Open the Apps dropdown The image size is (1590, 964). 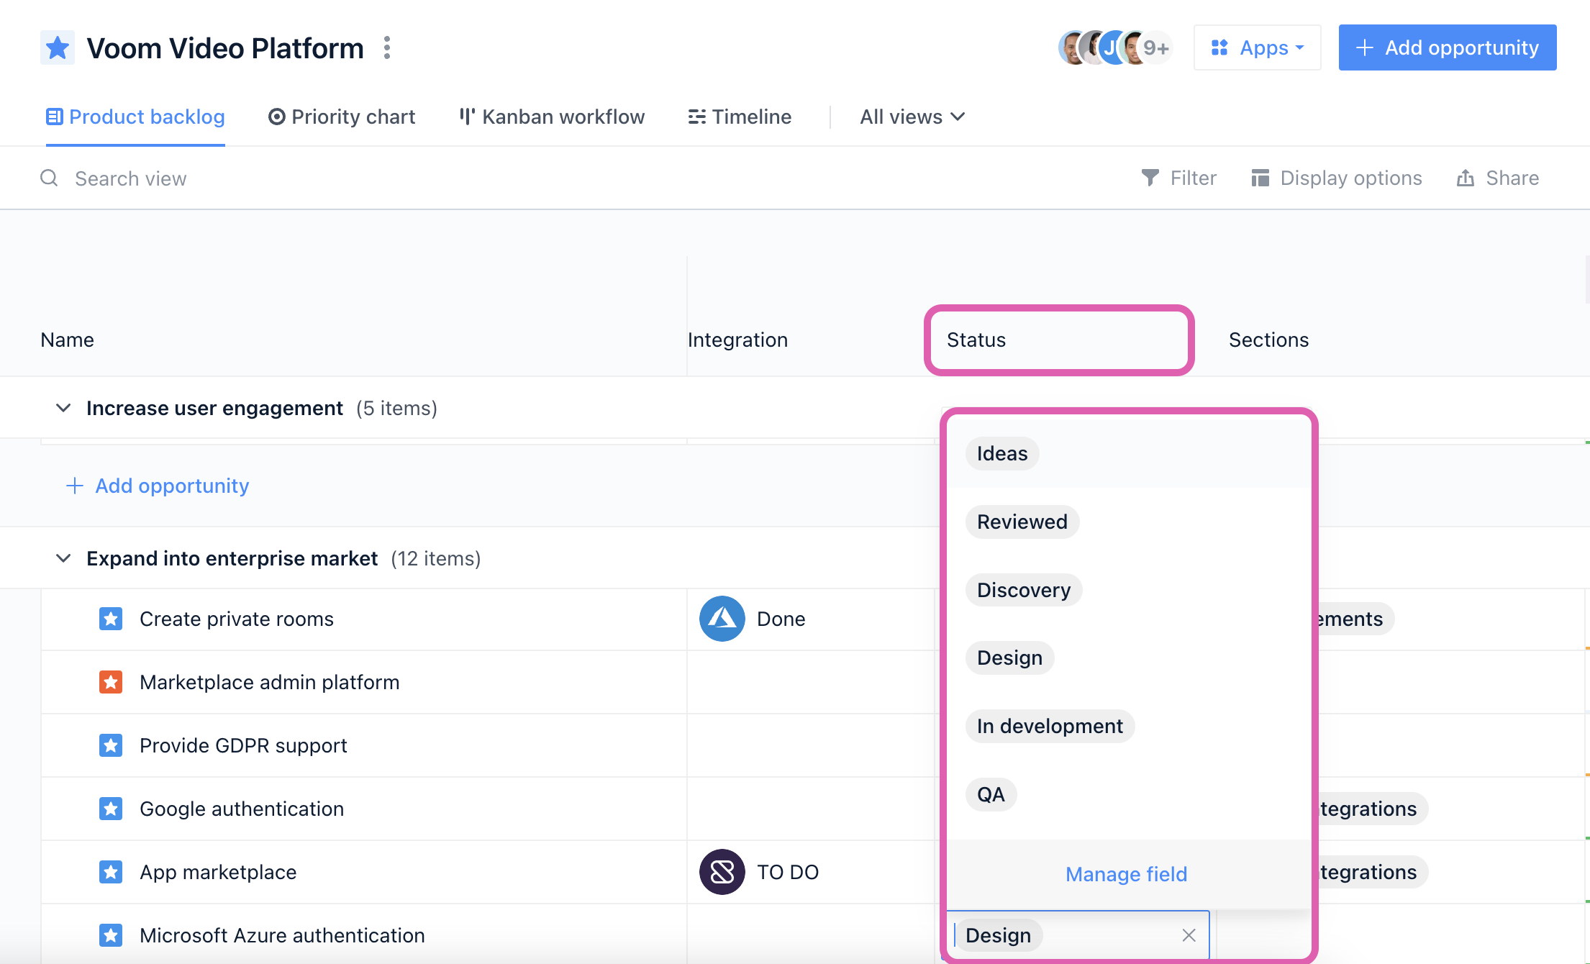point(1258,48)
